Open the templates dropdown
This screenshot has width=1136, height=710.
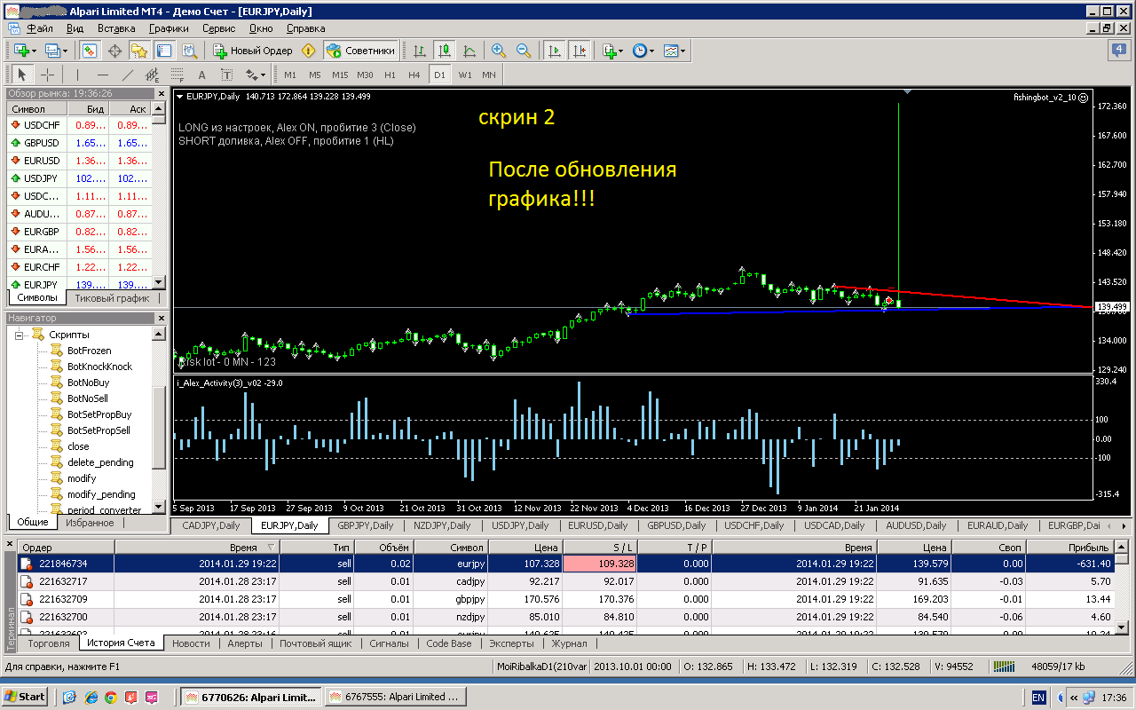tap(674, 51)
